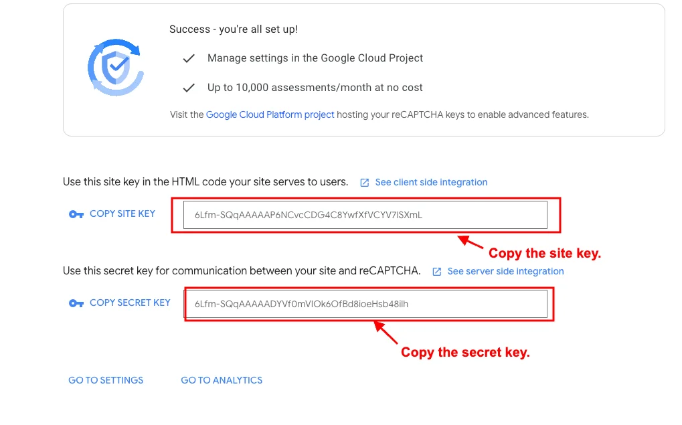Open See client side integration link
This screenshot has height=425, width=682.
431,182
